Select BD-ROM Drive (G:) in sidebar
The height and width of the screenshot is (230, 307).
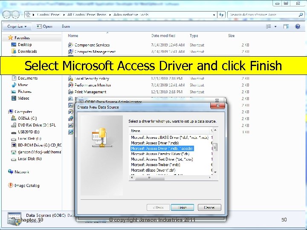point(36,145)
